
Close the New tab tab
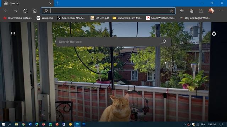50,3
